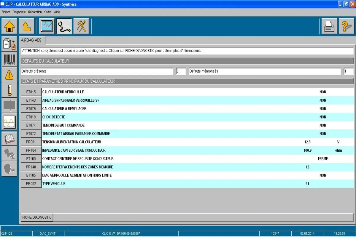Open the warning triangle faults icon
This screenshot has height=237, width=356.
tap(9, 75)
